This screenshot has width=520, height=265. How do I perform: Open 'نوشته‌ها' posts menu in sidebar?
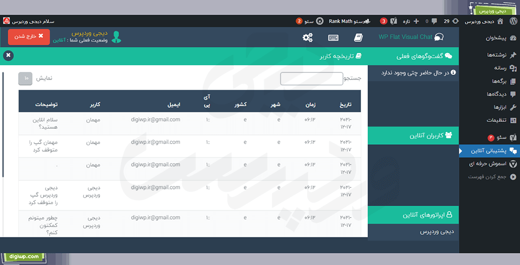tap(493, 55)
